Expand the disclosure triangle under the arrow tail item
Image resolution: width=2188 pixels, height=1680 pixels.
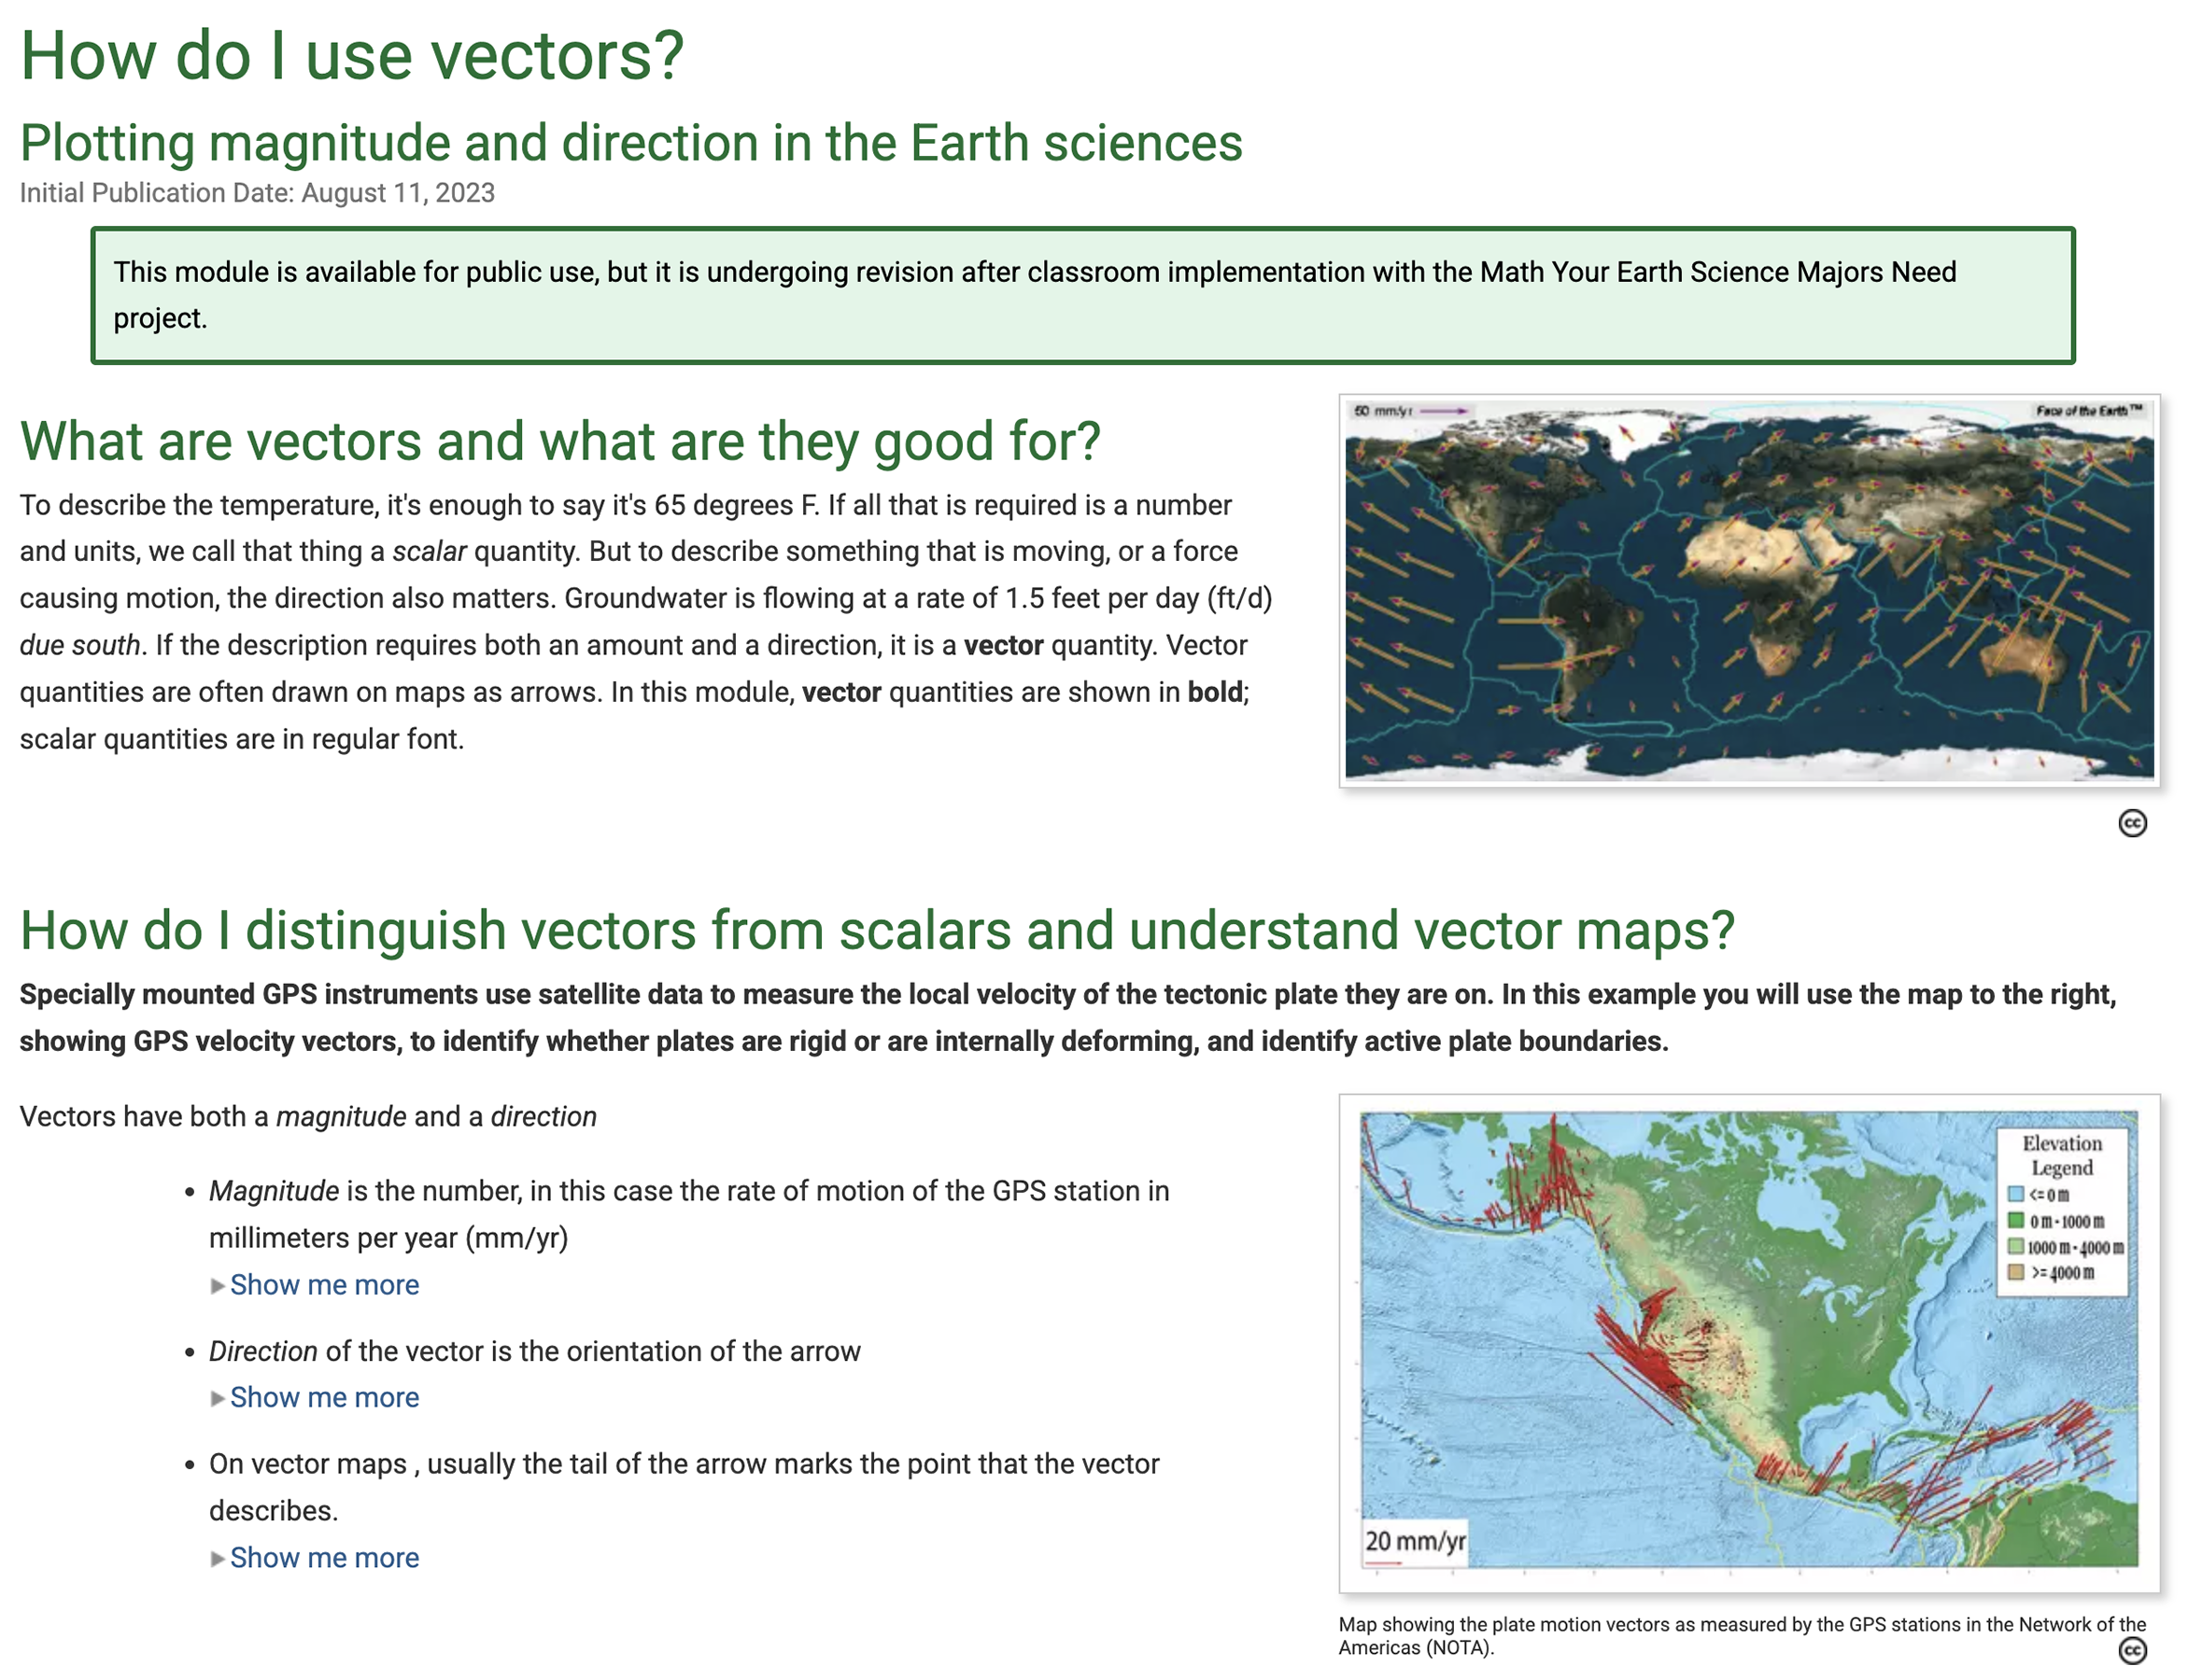(217, 1559)
